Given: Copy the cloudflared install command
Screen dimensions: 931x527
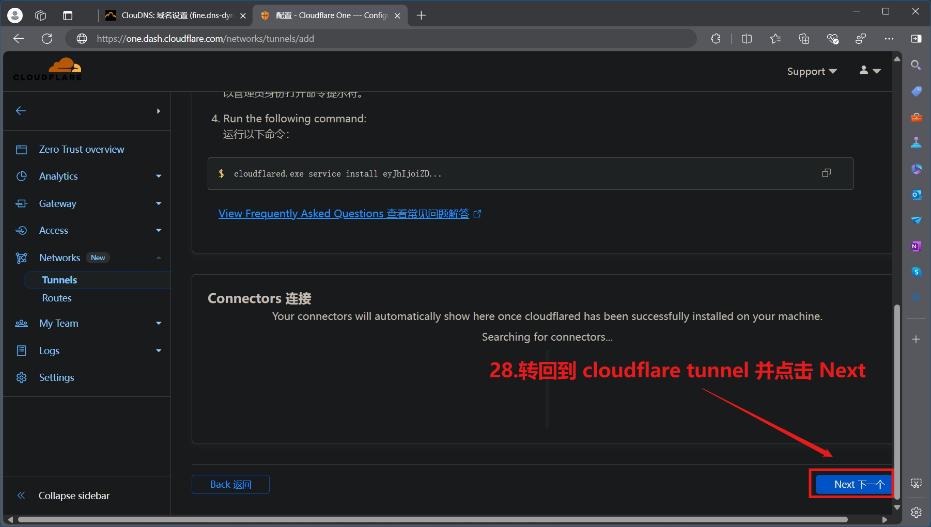Looking at the screenshot, I should [826, 173].
